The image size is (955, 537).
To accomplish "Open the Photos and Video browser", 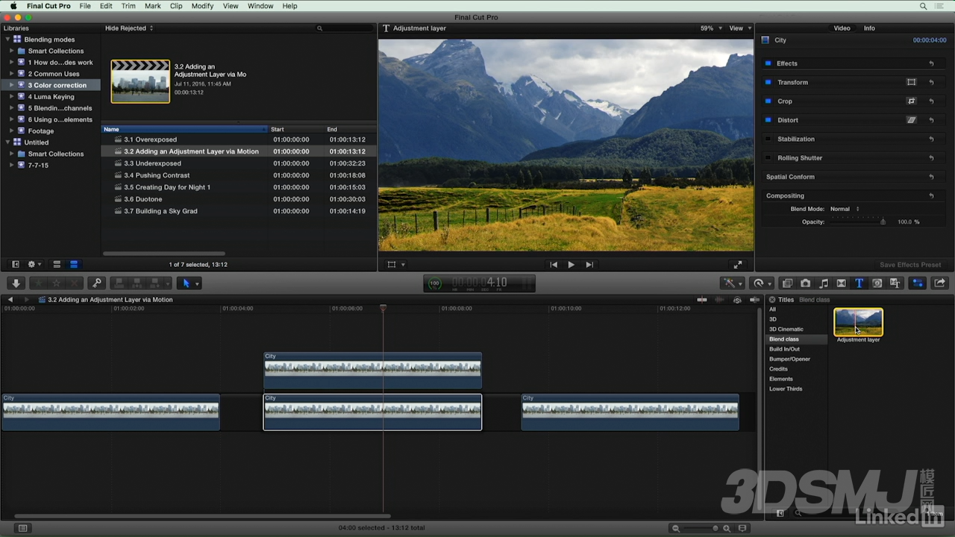I will (805, 283).
